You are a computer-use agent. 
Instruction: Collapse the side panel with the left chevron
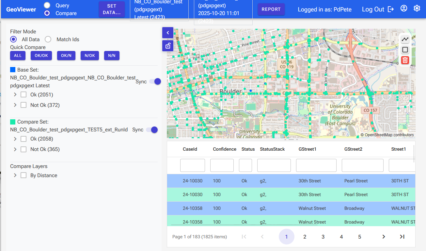[168, 33]
